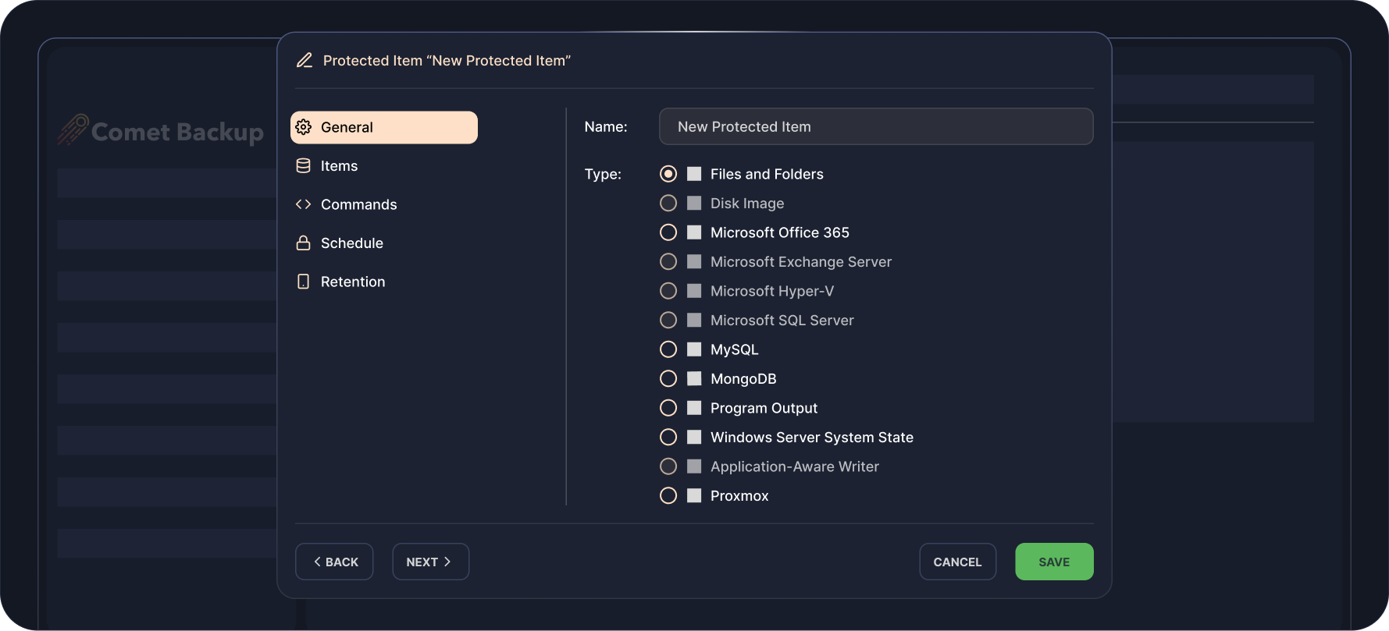Screen dimensions: 1389x631
Task: Save the protected item
Action: 1054,562
